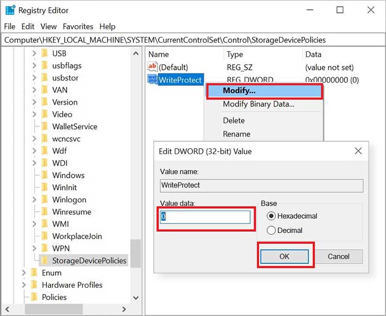Click the USB folder icon

[45, 53]
